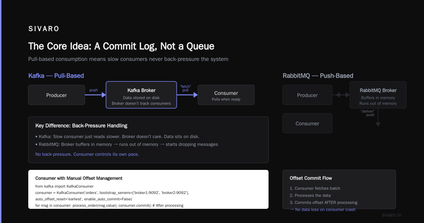Select the Kafka Consumer box
The height and width of the screenshot is (223, 424).
click(226, 95)
